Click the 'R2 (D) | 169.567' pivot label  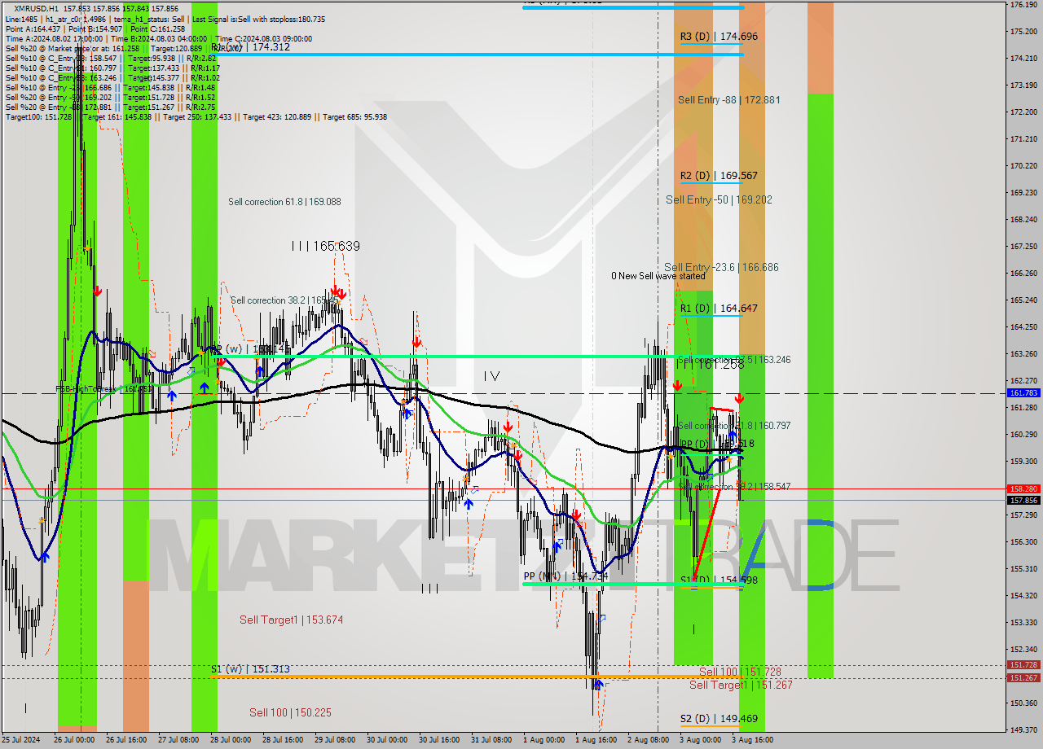pyautogui.click(x=720, y=176)
